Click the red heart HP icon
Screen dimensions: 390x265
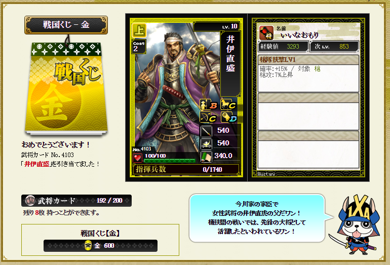(137, 158)
